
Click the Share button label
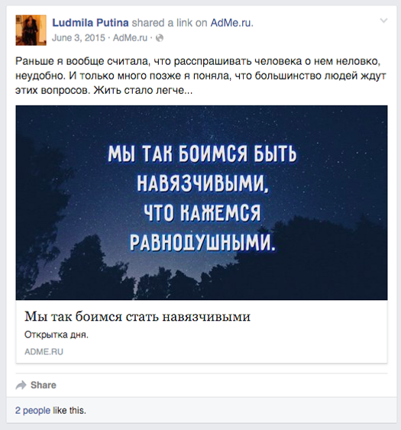44,385
